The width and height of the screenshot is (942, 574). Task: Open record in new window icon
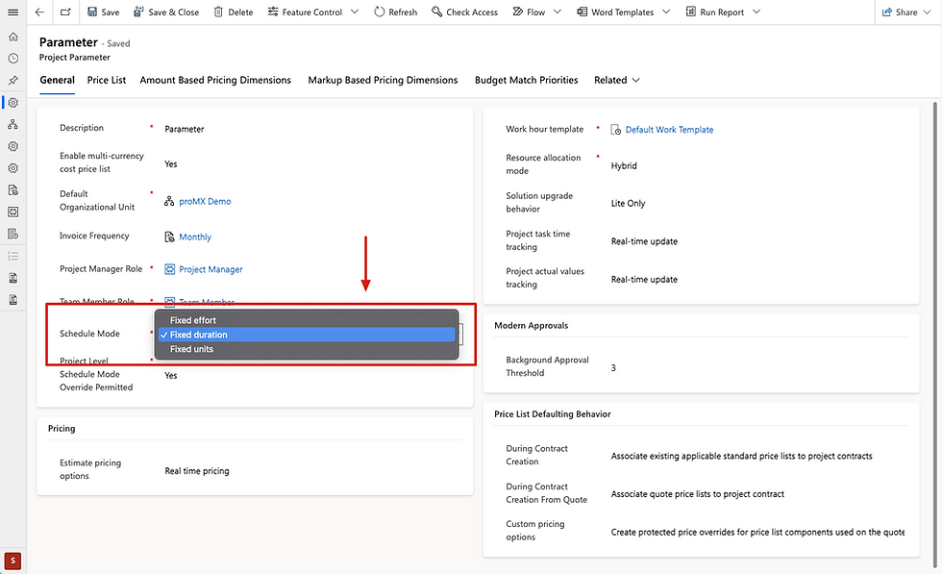(65, 12)
